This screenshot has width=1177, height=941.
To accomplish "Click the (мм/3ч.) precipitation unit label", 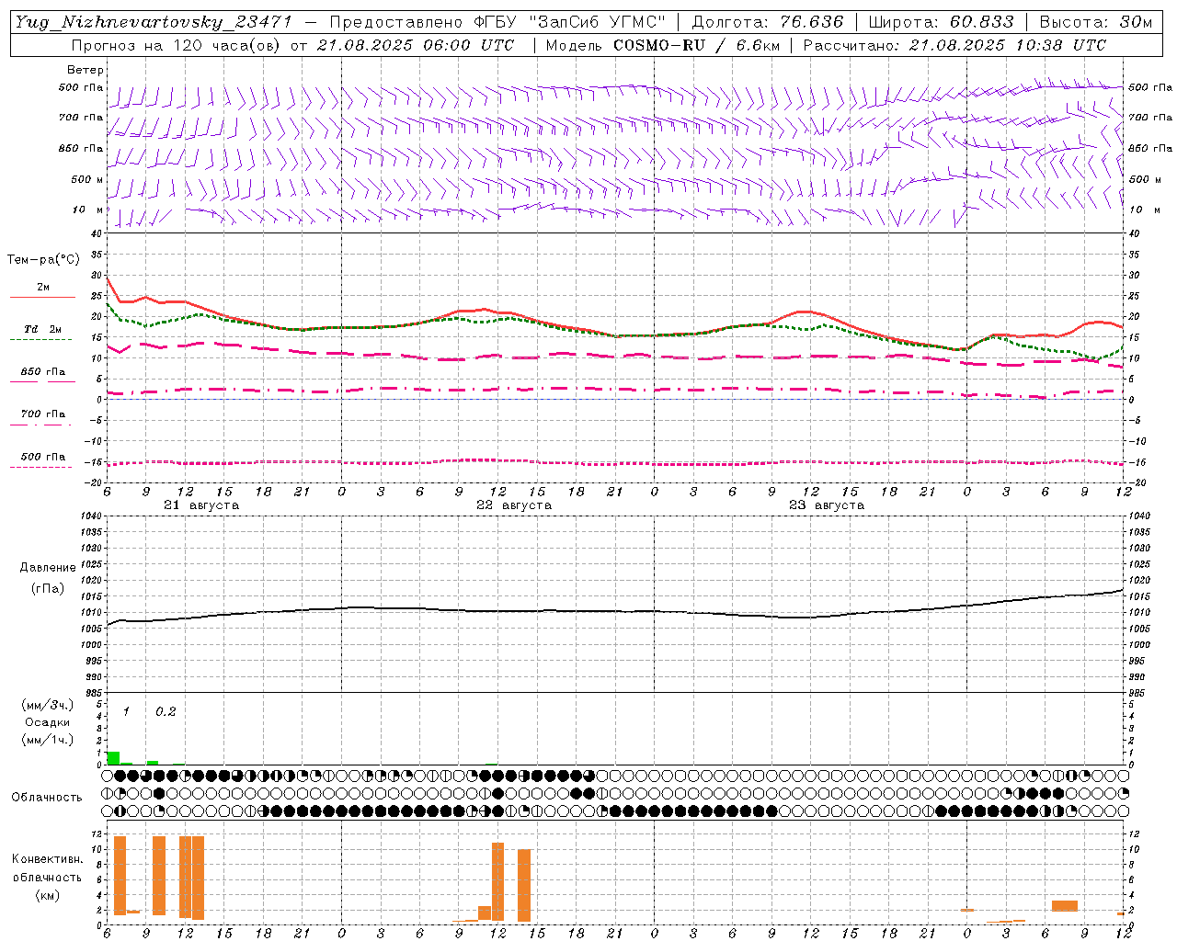I will click(x=47, y=705).
